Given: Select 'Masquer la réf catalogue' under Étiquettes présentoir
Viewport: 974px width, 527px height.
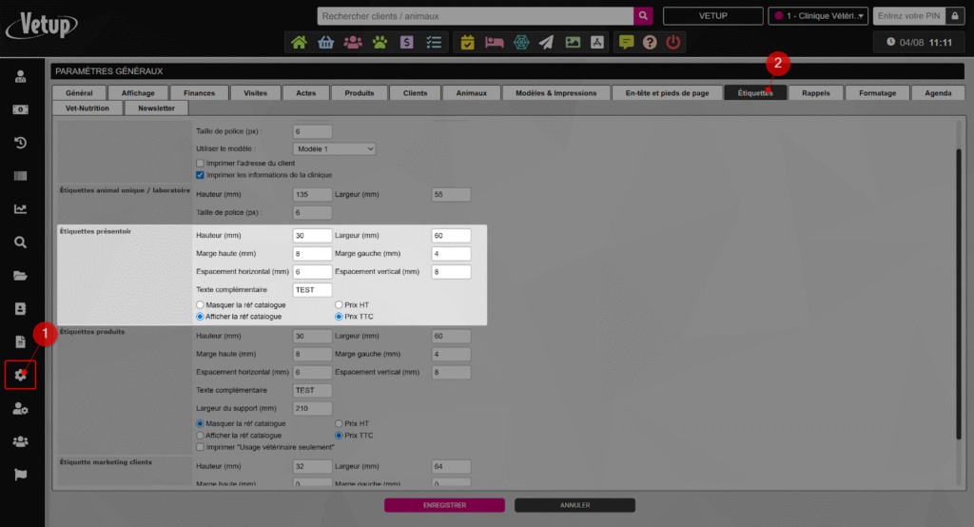Looking at the screenshot, I should (x=200, y=304).
